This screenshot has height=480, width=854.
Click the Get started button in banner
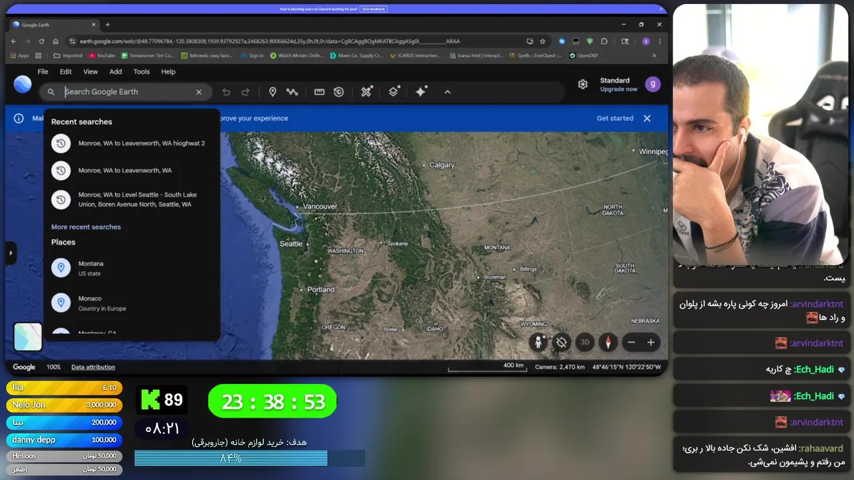click(615, 118)
